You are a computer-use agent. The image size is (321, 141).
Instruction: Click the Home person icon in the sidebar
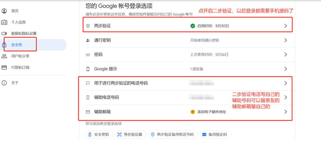(x=4, y=11)
